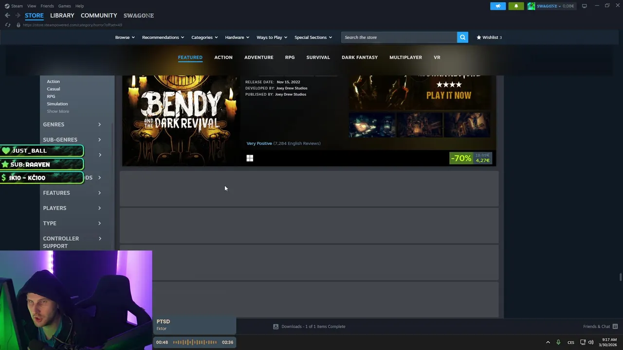
Task: Expand the FEATURES filter section
Action: [72, 193]
